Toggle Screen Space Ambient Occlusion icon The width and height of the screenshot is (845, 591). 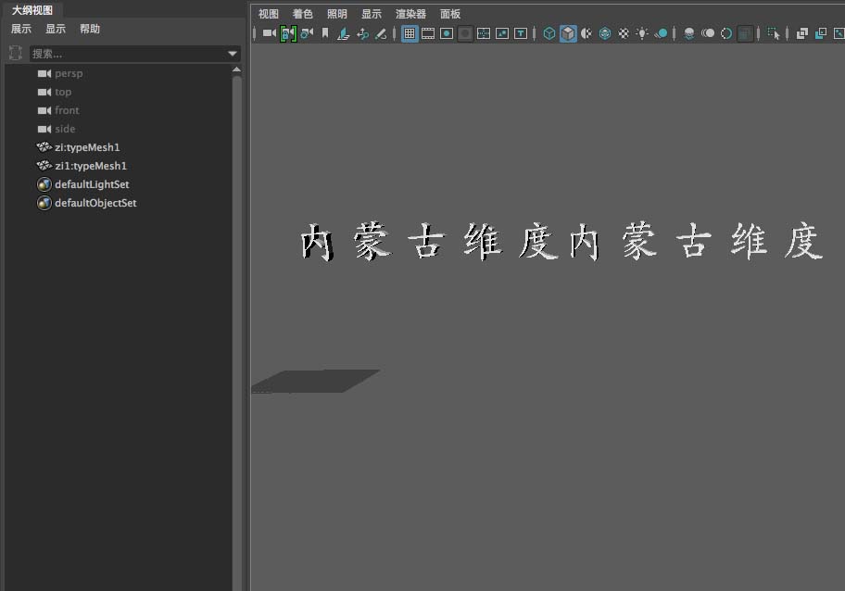688,33
